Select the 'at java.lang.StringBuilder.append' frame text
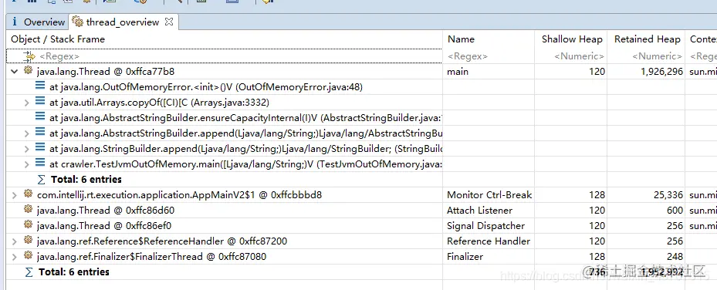 click(x=245, y=149)
